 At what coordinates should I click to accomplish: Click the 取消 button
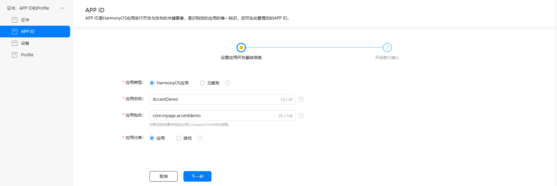point(164,176)
